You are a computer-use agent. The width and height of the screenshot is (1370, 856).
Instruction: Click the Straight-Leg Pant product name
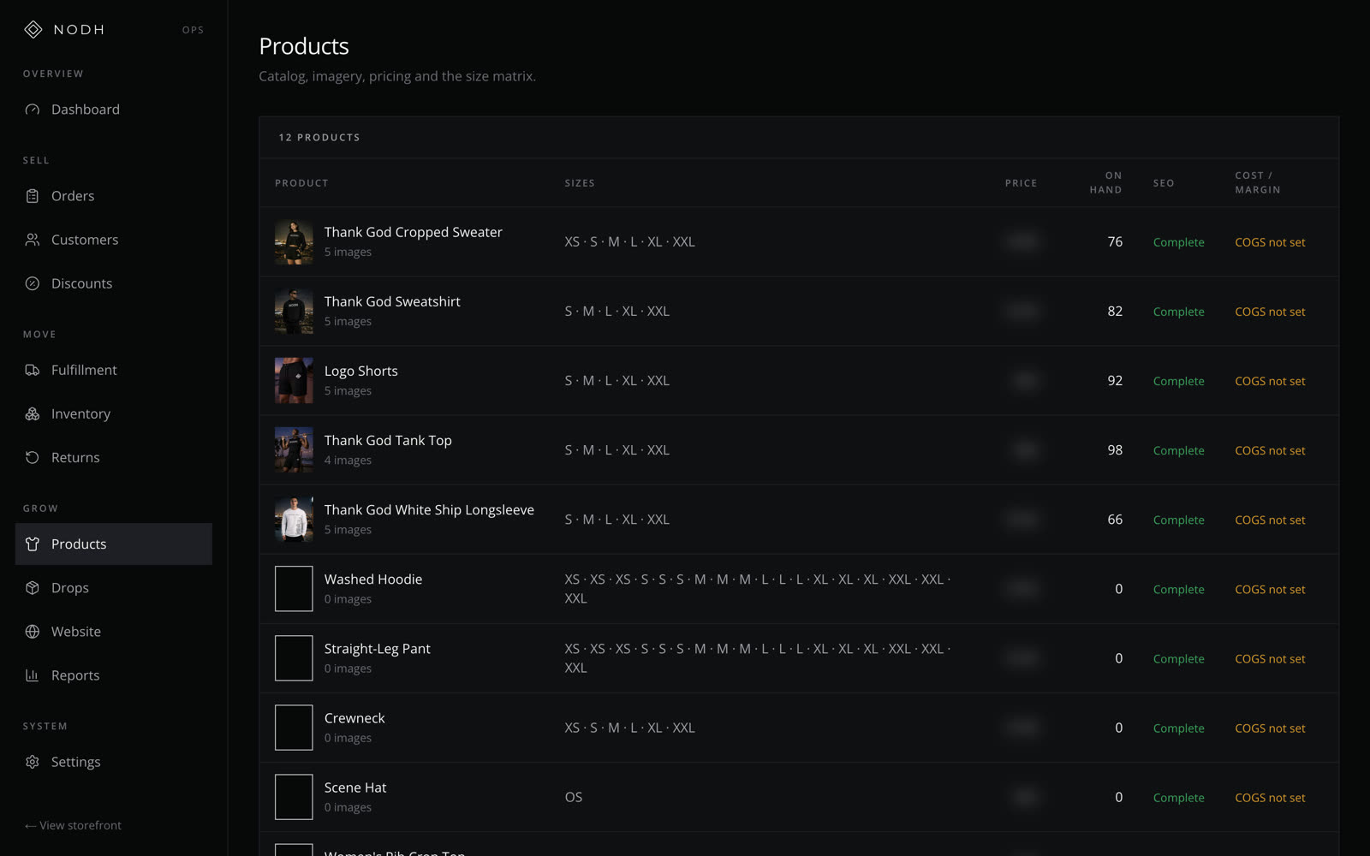click(x=378, y=649)
